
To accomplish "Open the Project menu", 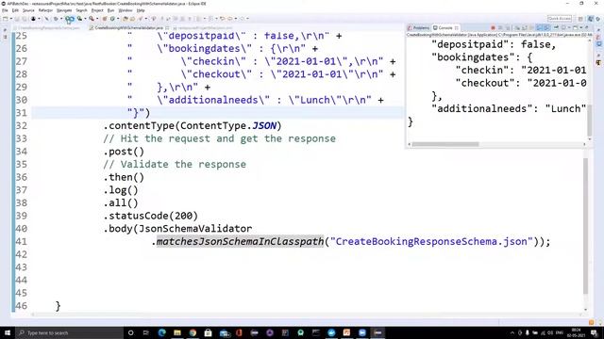I will pyautogui.click(x=97, y=10).
